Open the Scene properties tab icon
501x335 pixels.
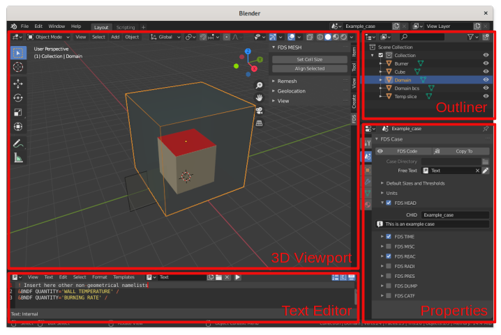pyautogui.click(x=368, y=157)
